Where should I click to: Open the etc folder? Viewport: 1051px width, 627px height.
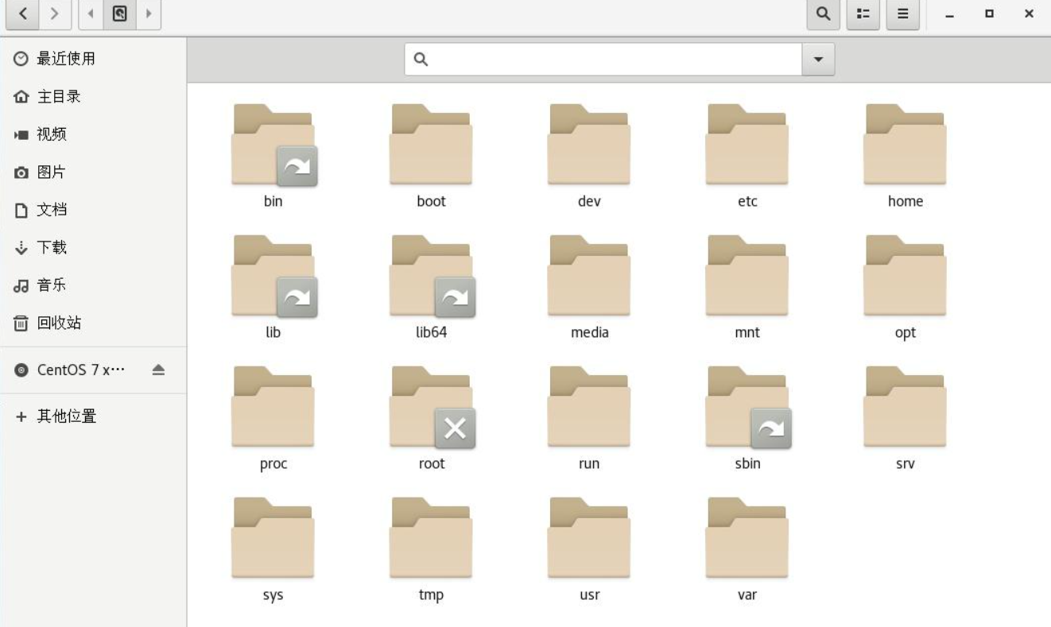747,146
